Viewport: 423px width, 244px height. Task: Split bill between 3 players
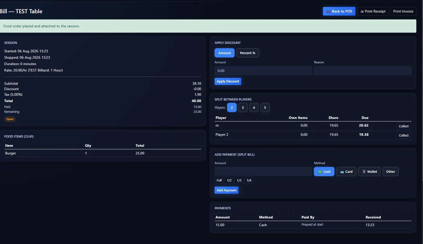pos(243,108)
